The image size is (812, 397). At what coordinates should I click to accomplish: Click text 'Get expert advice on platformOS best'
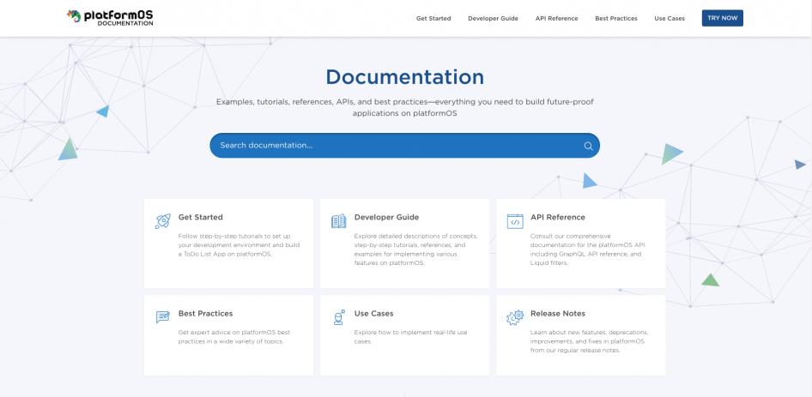(236, 332)
